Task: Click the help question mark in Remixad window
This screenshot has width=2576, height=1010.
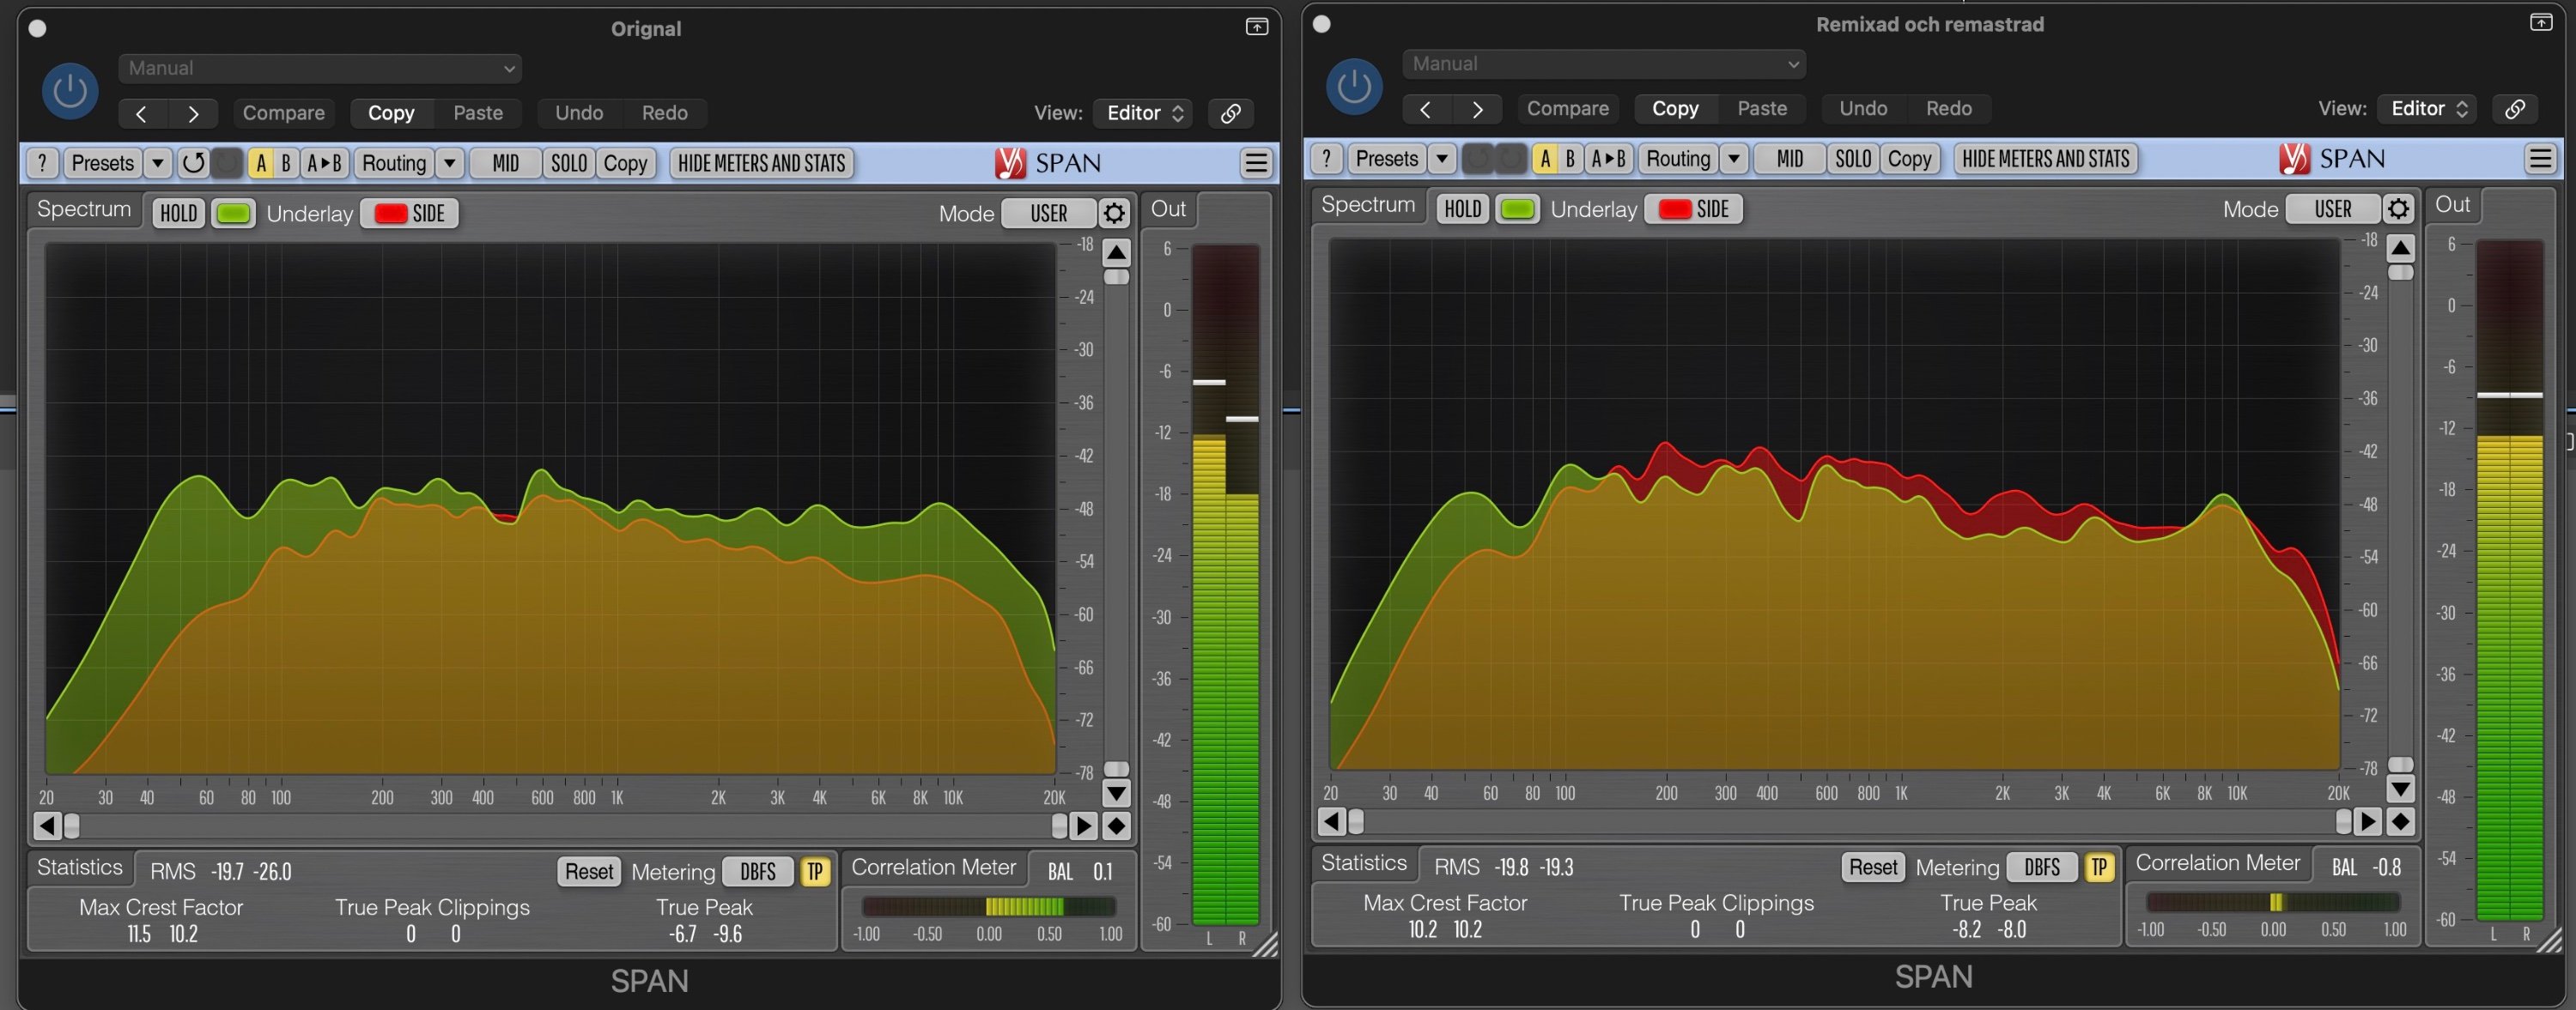Action: click(x=1326, y=159)
